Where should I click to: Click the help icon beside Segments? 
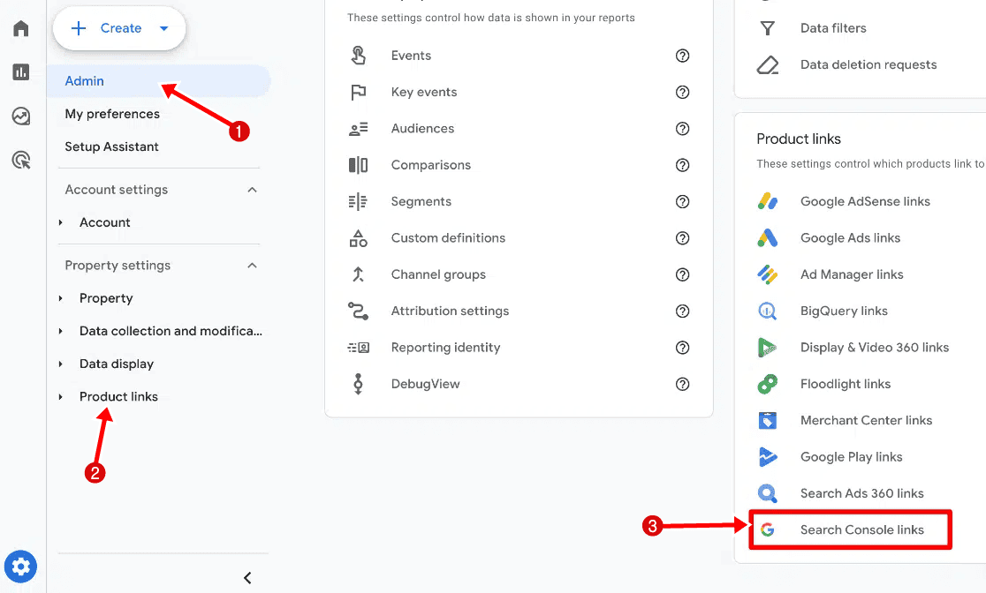(x=682, y=201)
